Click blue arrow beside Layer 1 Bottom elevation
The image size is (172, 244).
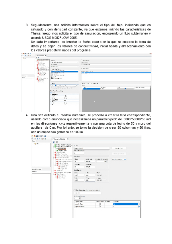[139, 206]
